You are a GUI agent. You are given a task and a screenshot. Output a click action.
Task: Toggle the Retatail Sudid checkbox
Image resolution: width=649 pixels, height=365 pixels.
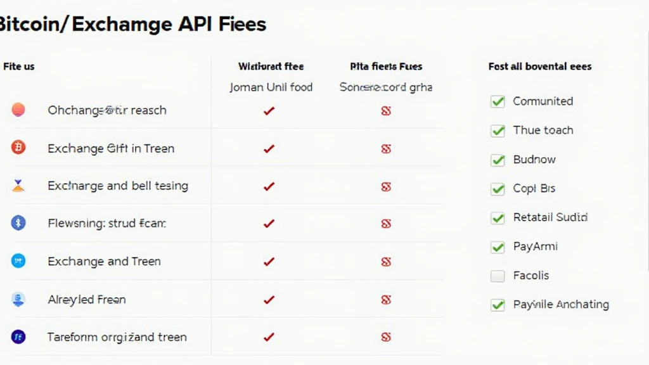click(498, 218)
